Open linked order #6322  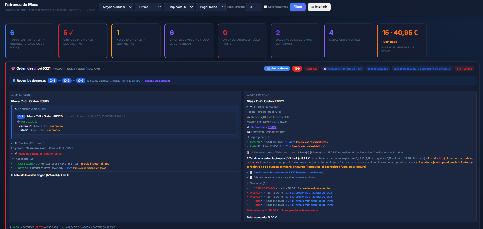point(272,127)
